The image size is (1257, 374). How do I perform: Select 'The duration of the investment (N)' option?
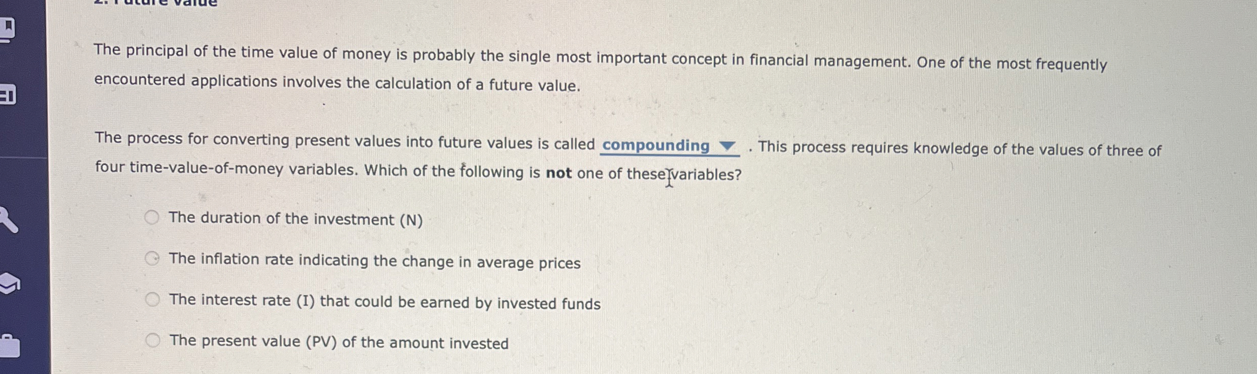tap(152, 217)
